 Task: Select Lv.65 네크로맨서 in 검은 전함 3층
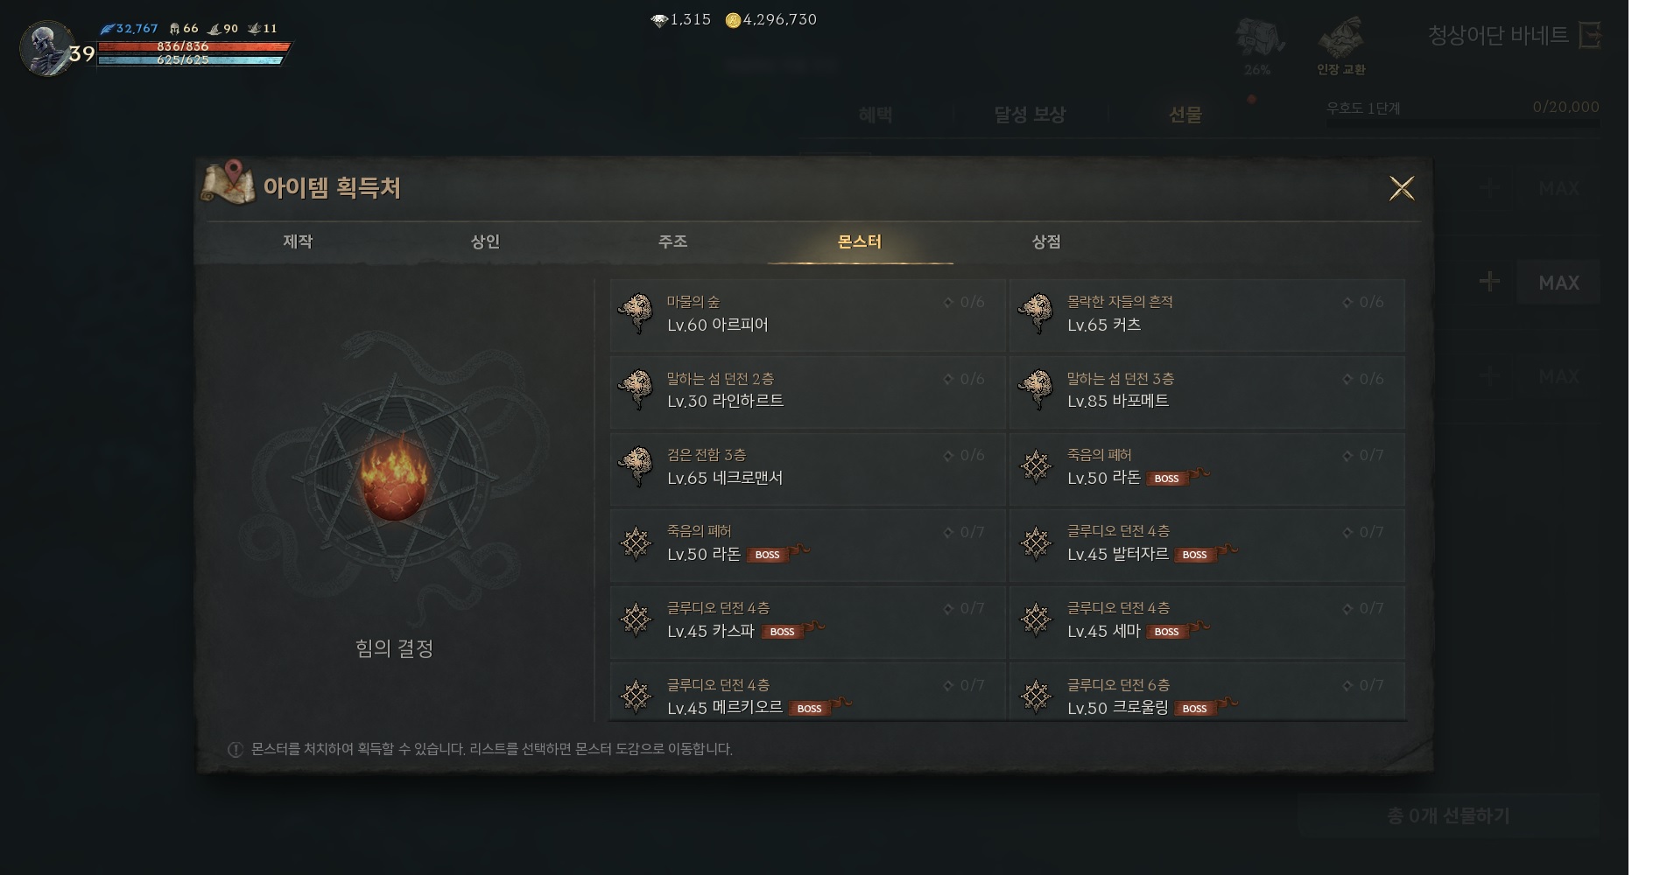point(807,467)
